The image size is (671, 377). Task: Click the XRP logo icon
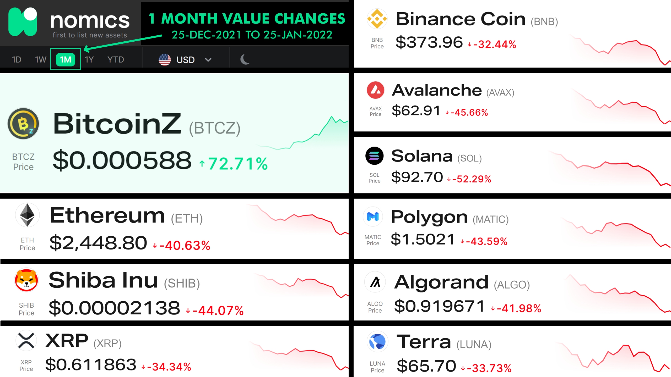(x=26, y=341)
